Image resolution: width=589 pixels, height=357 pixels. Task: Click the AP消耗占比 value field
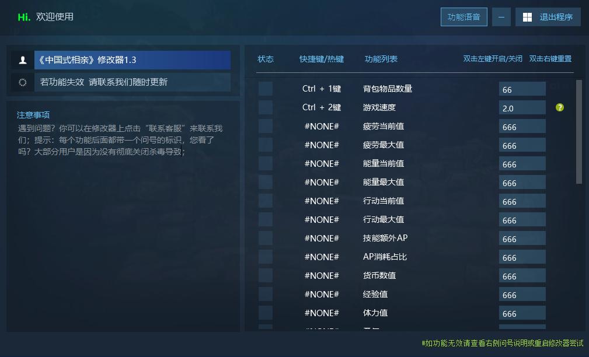click(x=522, y=257)
